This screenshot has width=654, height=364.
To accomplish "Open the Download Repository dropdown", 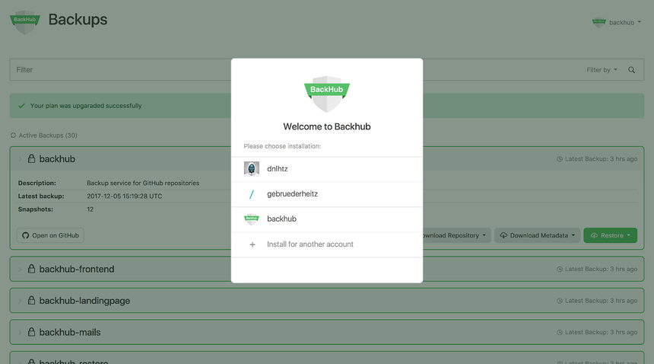I will point(457,235).
